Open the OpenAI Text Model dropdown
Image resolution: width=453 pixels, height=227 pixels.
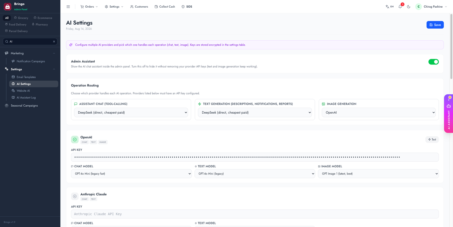coord(255,174)
